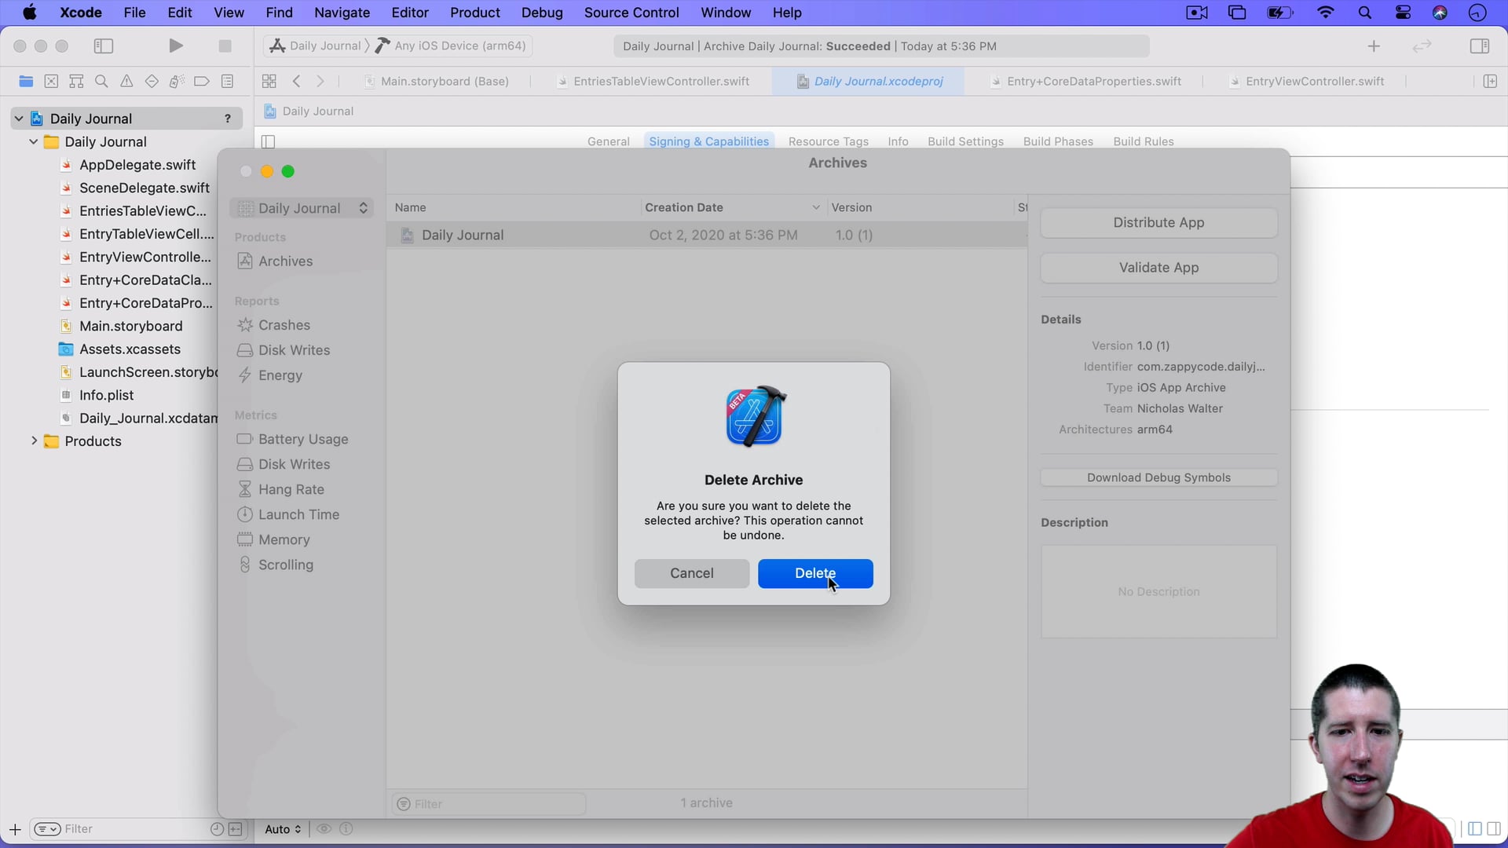
Task: Open the Daily Journal app selector dropdown
Action: coord(302,208)
